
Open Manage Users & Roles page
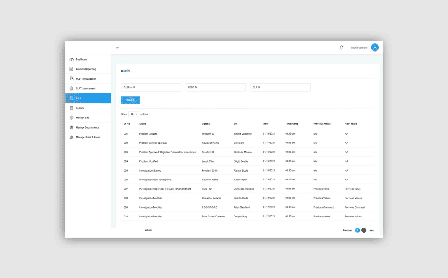click(88, 137)
